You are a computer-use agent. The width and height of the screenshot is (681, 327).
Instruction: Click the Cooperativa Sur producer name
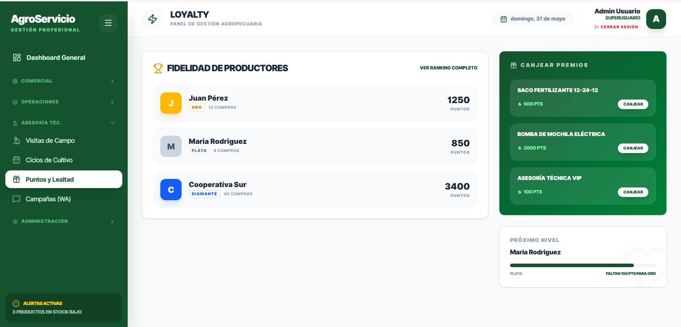(x=217, y=185)
